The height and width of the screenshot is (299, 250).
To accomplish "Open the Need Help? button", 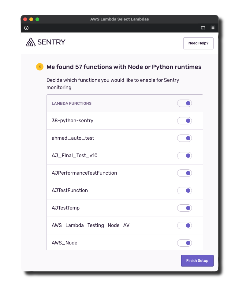I will pyautogui.click(x=198, y=43).
